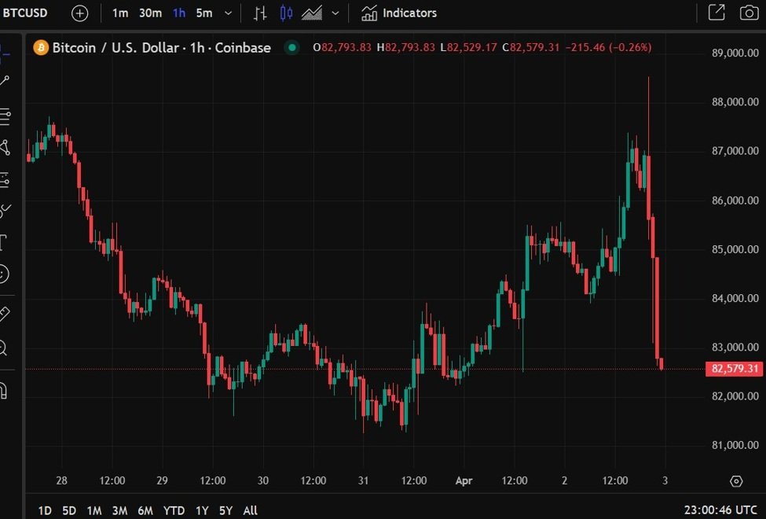
Task: Switch to the YTD date range
Action: [173, 510]
